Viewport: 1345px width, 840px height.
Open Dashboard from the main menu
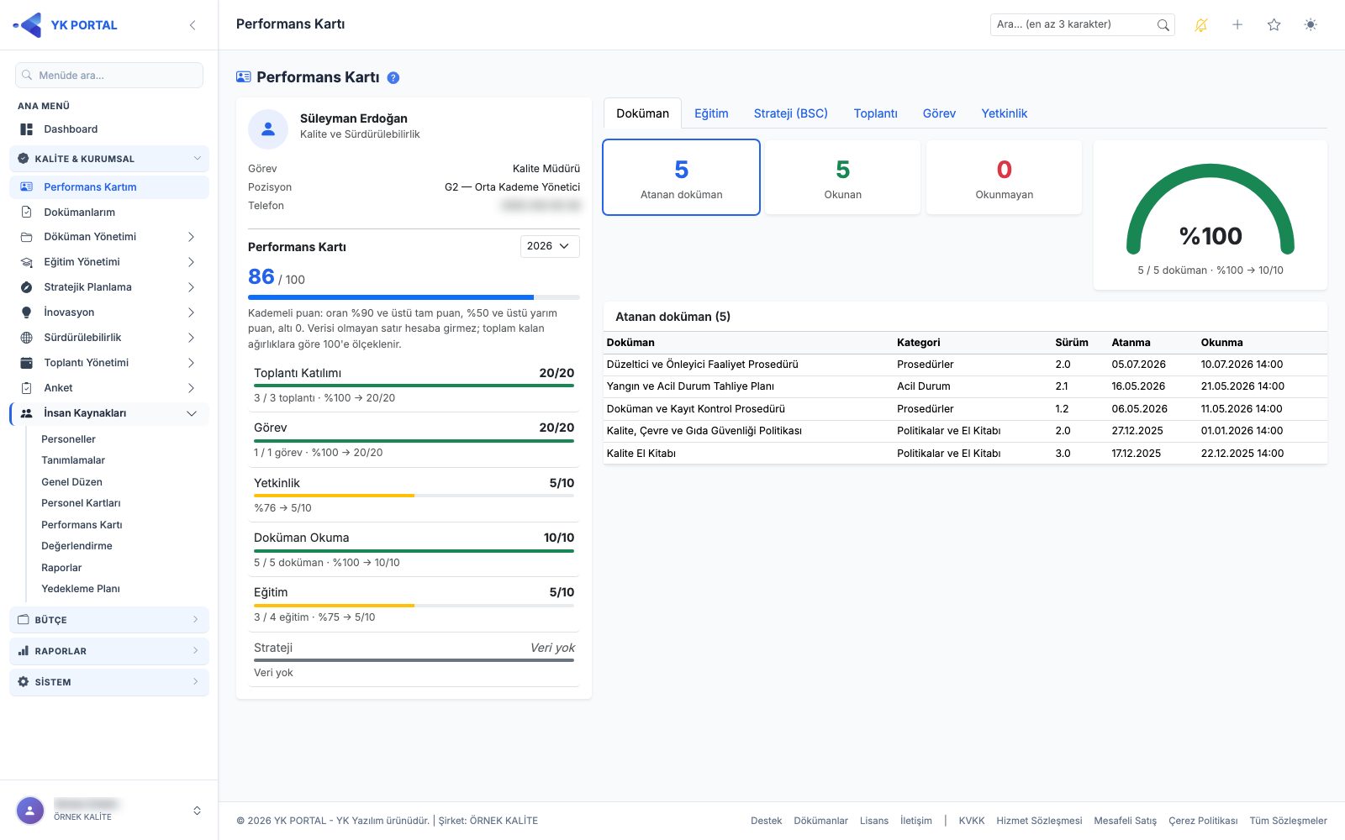pos(109,129)
